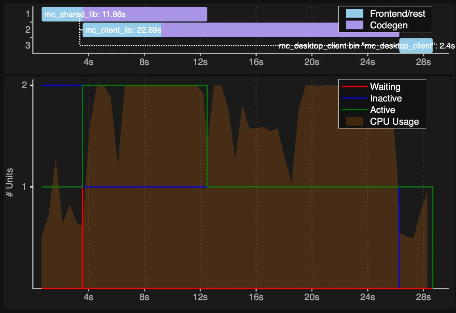Image resolution: width=456 pixels, height=313 pixels.
Task: Click the green Active legend line
Action: pos(354,110)
